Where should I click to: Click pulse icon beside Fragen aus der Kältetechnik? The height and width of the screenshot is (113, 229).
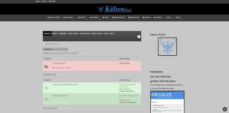[46, 88]
